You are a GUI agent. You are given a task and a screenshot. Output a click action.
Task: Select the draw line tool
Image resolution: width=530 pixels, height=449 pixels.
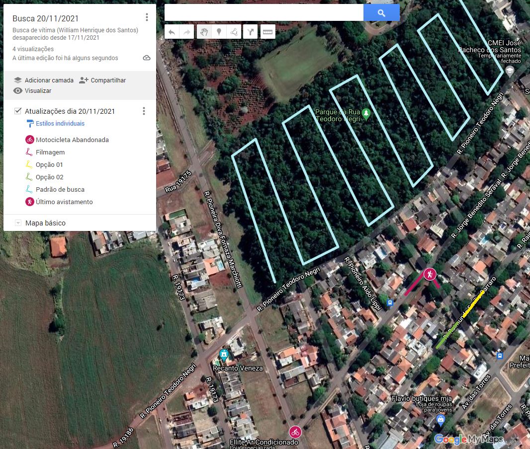234,32
